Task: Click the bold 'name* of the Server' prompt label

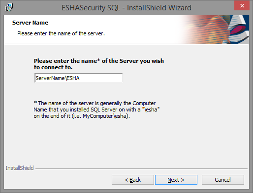Action: click(99, 61)
